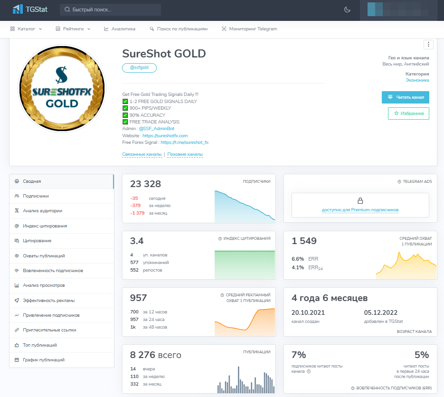
Task: Click the subscribers decline chart
Action: pyautogui.click(x=245, y=207)
